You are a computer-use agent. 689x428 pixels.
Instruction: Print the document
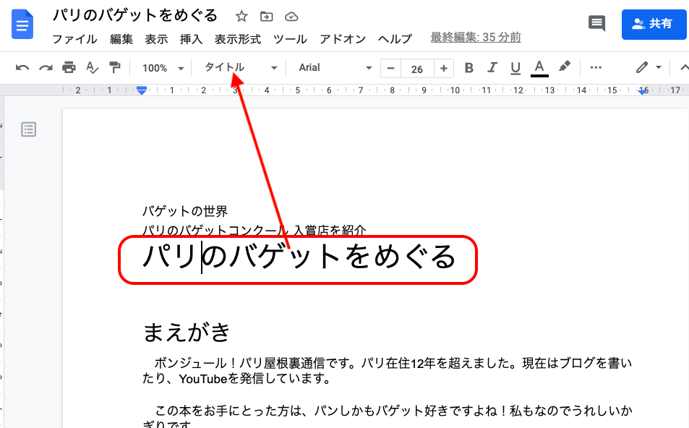pyautogui.click(x=69, y=68)
